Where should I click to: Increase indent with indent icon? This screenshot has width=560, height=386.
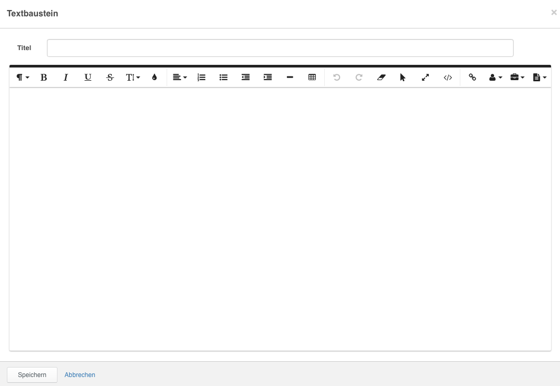click(268, 78)
